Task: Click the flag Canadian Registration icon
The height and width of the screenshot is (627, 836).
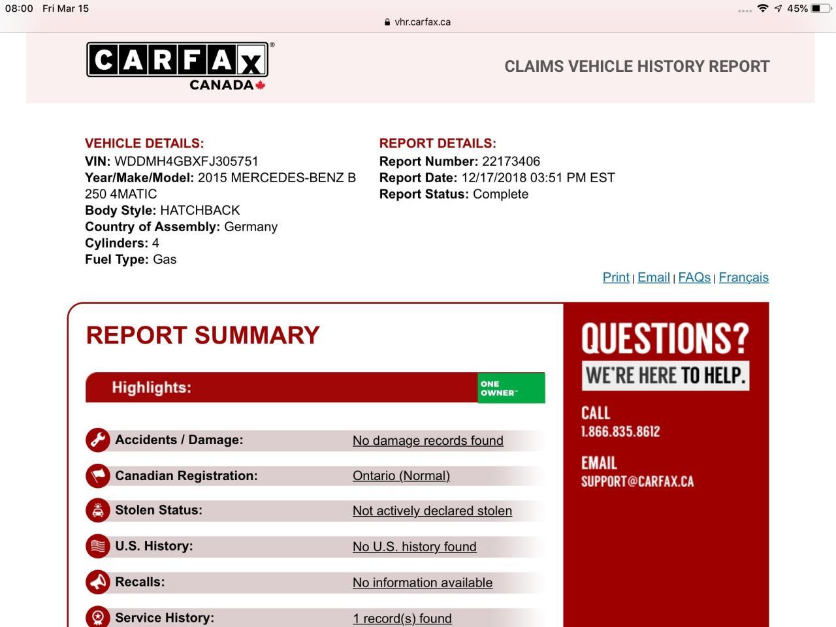Action: pyautogui.click(x=98, y=475)
